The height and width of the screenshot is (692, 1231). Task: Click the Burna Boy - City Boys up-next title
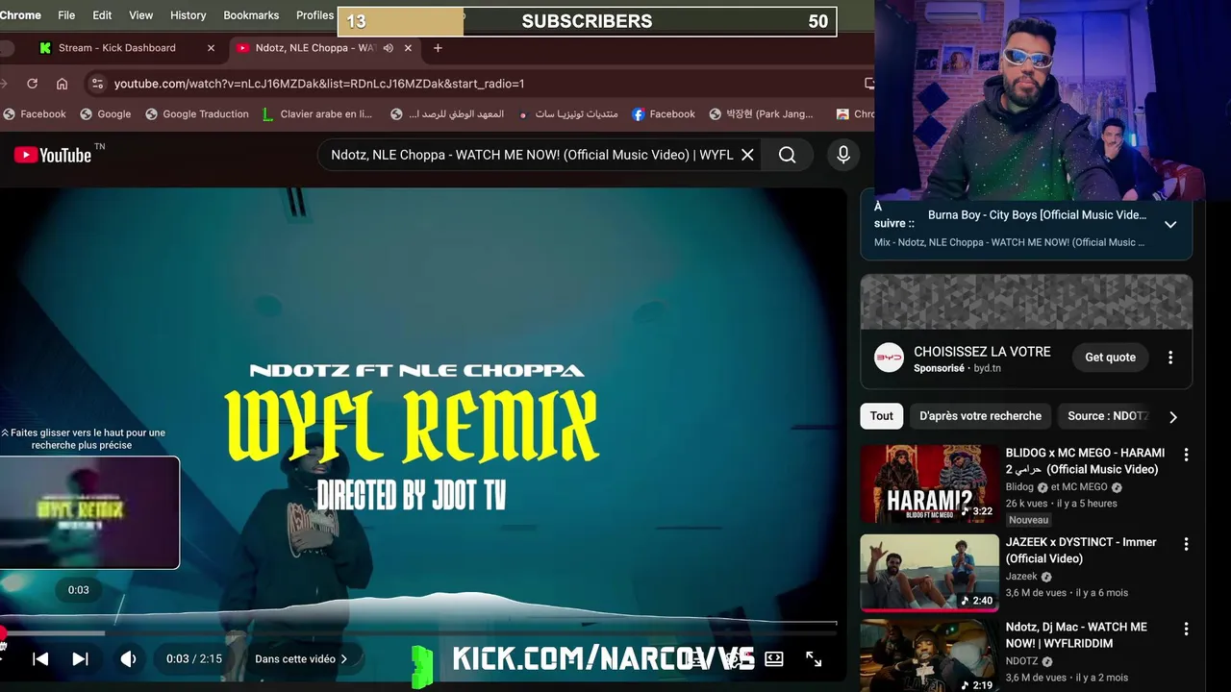(1037, 215)
